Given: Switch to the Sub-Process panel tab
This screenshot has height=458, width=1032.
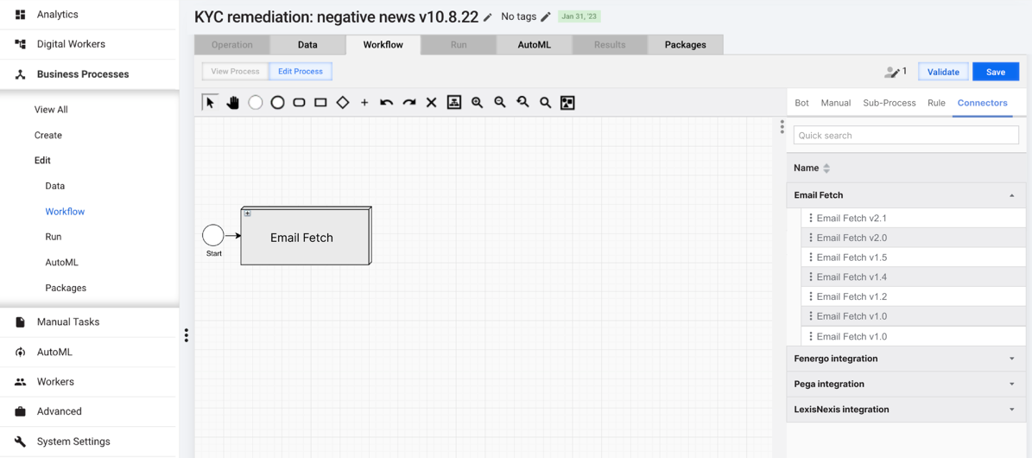Looking at the screenshot, I should coord(890,103).
